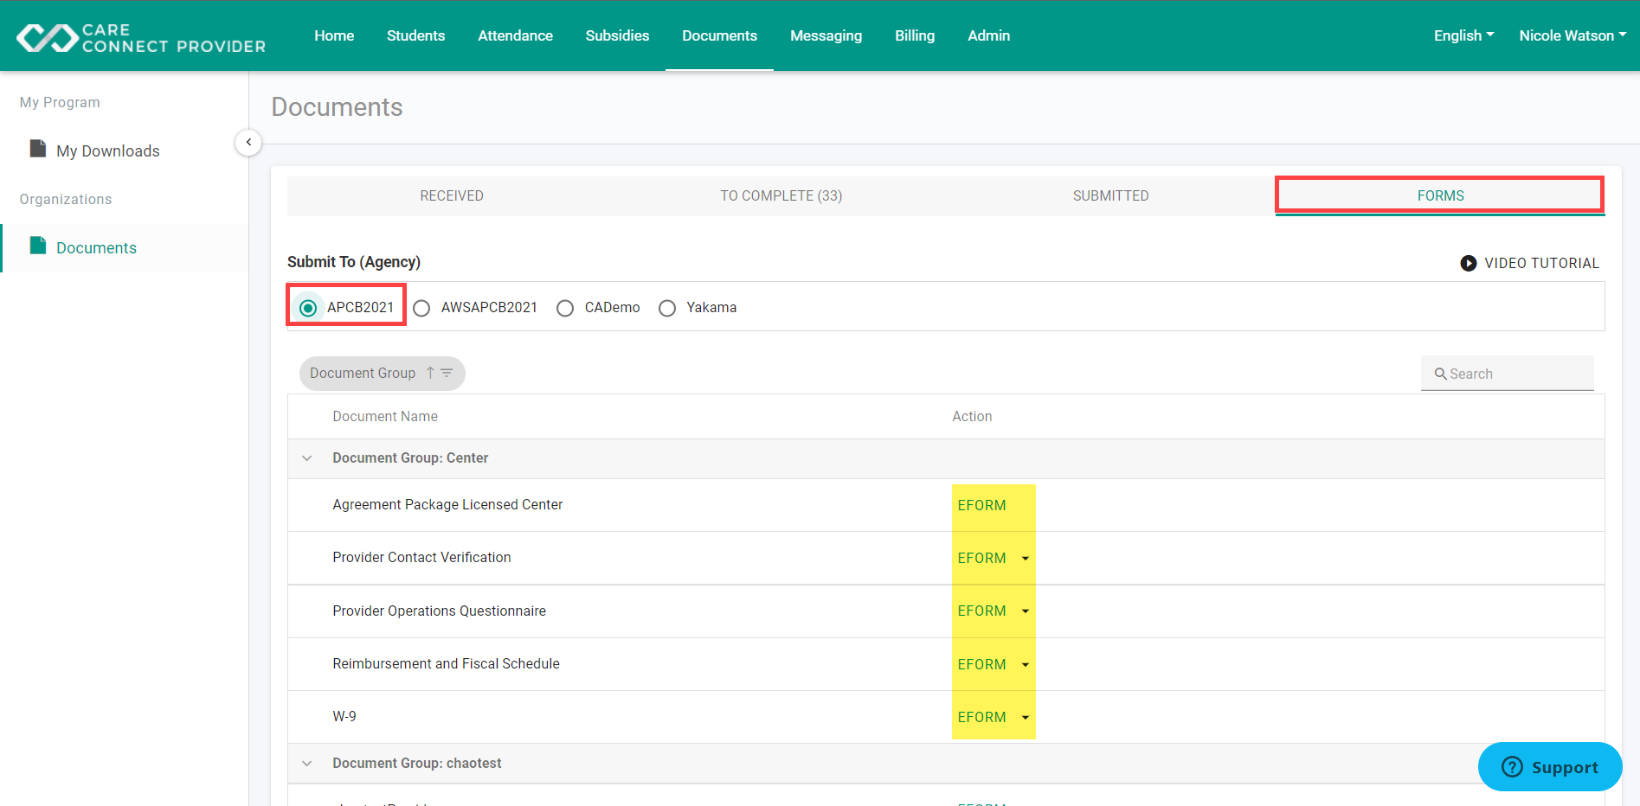The image size is (1640, 806).
Task: Click the Provider Operations Questionnaire row name
Action: point(439,611)
